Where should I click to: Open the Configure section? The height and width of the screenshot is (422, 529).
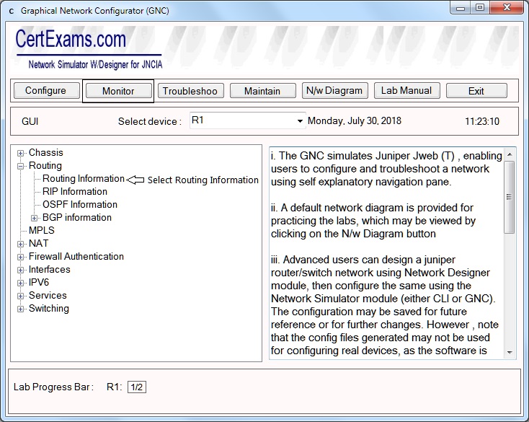[x=47, y=90]
